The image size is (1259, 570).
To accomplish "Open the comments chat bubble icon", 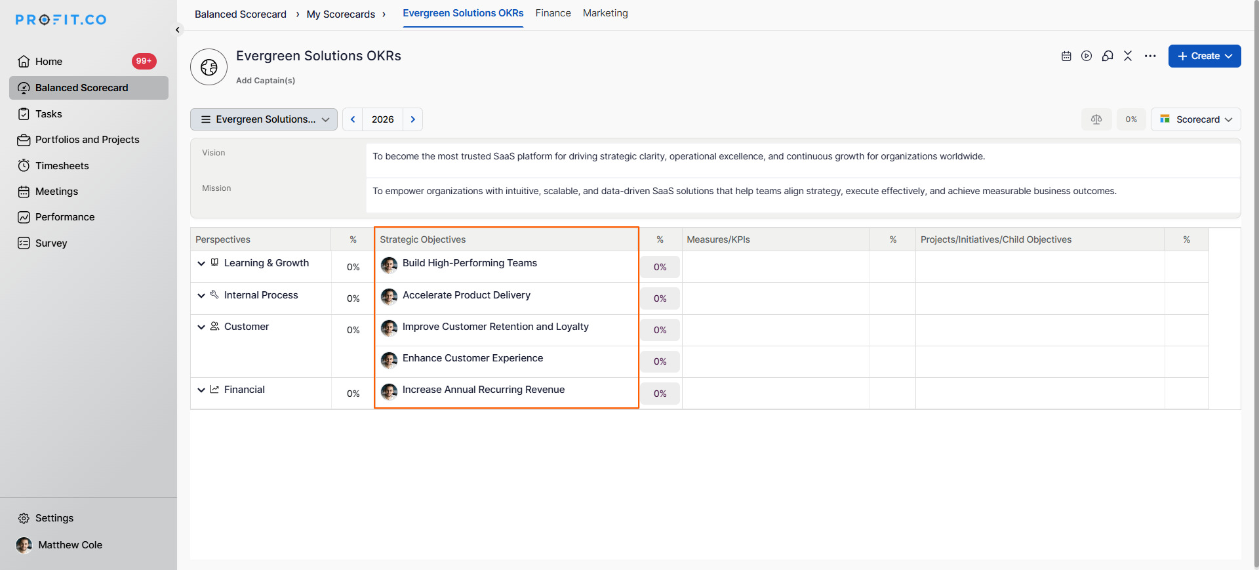I will 1108,56.
